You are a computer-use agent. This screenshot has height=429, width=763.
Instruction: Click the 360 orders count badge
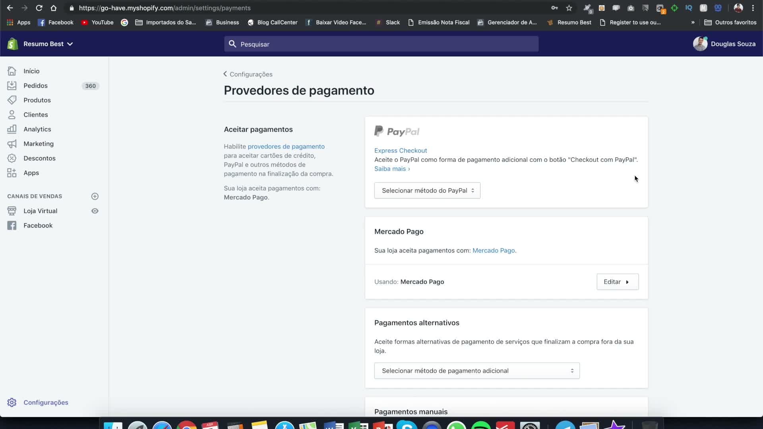tap(90, 86)
